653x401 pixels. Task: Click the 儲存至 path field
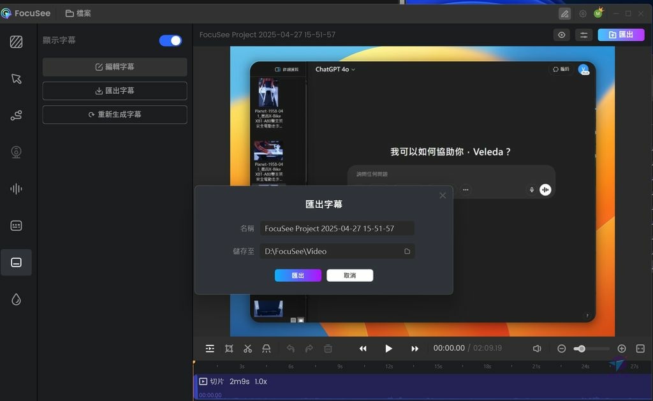point(337,251)
